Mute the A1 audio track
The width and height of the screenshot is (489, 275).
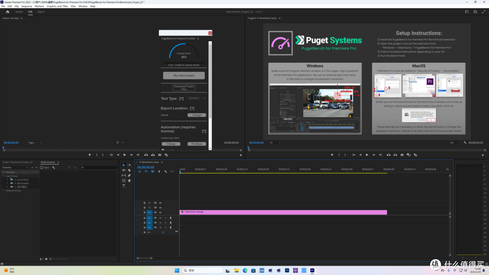point(160,218)
